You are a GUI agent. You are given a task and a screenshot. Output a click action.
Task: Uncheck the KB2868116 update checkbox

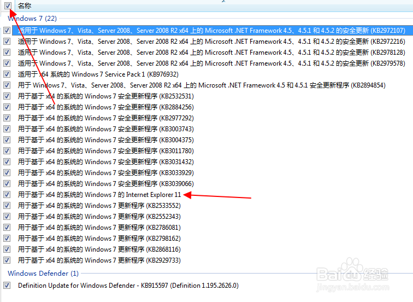coord(7,249)
